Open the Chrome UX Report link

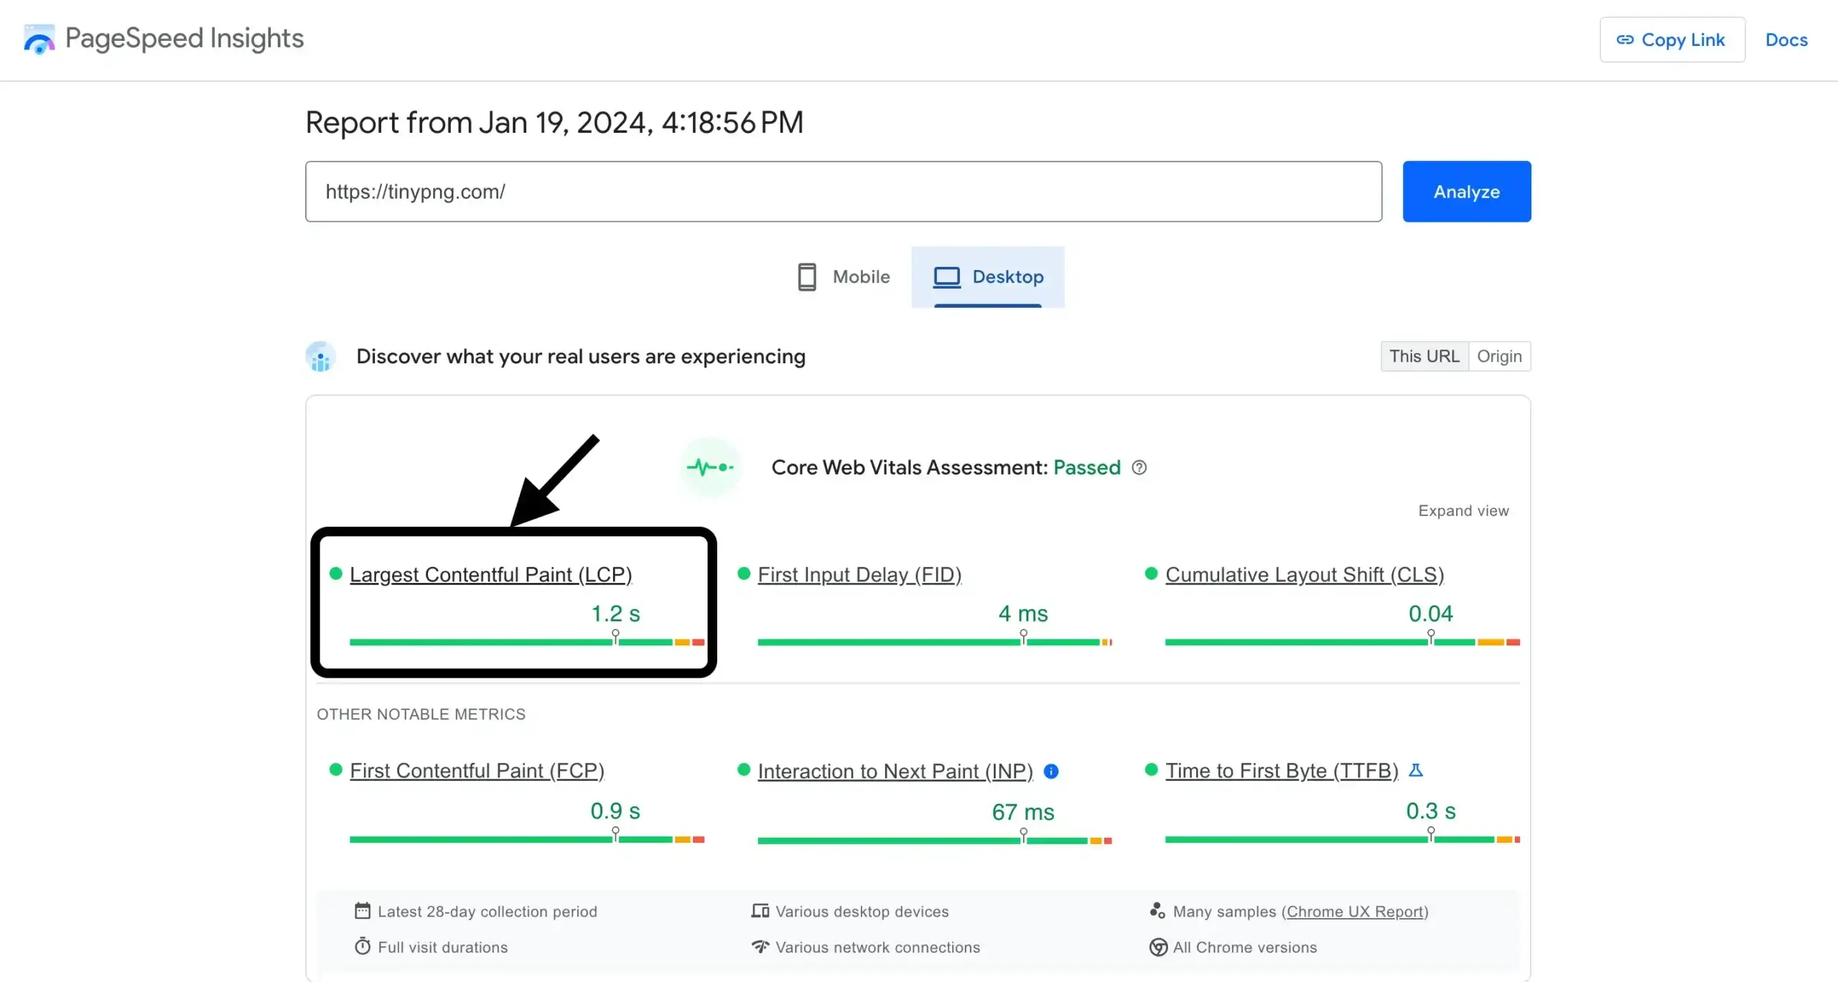click(1355, 912)
